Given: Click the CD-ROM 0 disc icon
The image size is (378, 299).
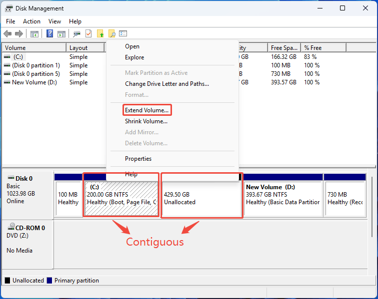Looking at the screenshot, I should 11,227.
